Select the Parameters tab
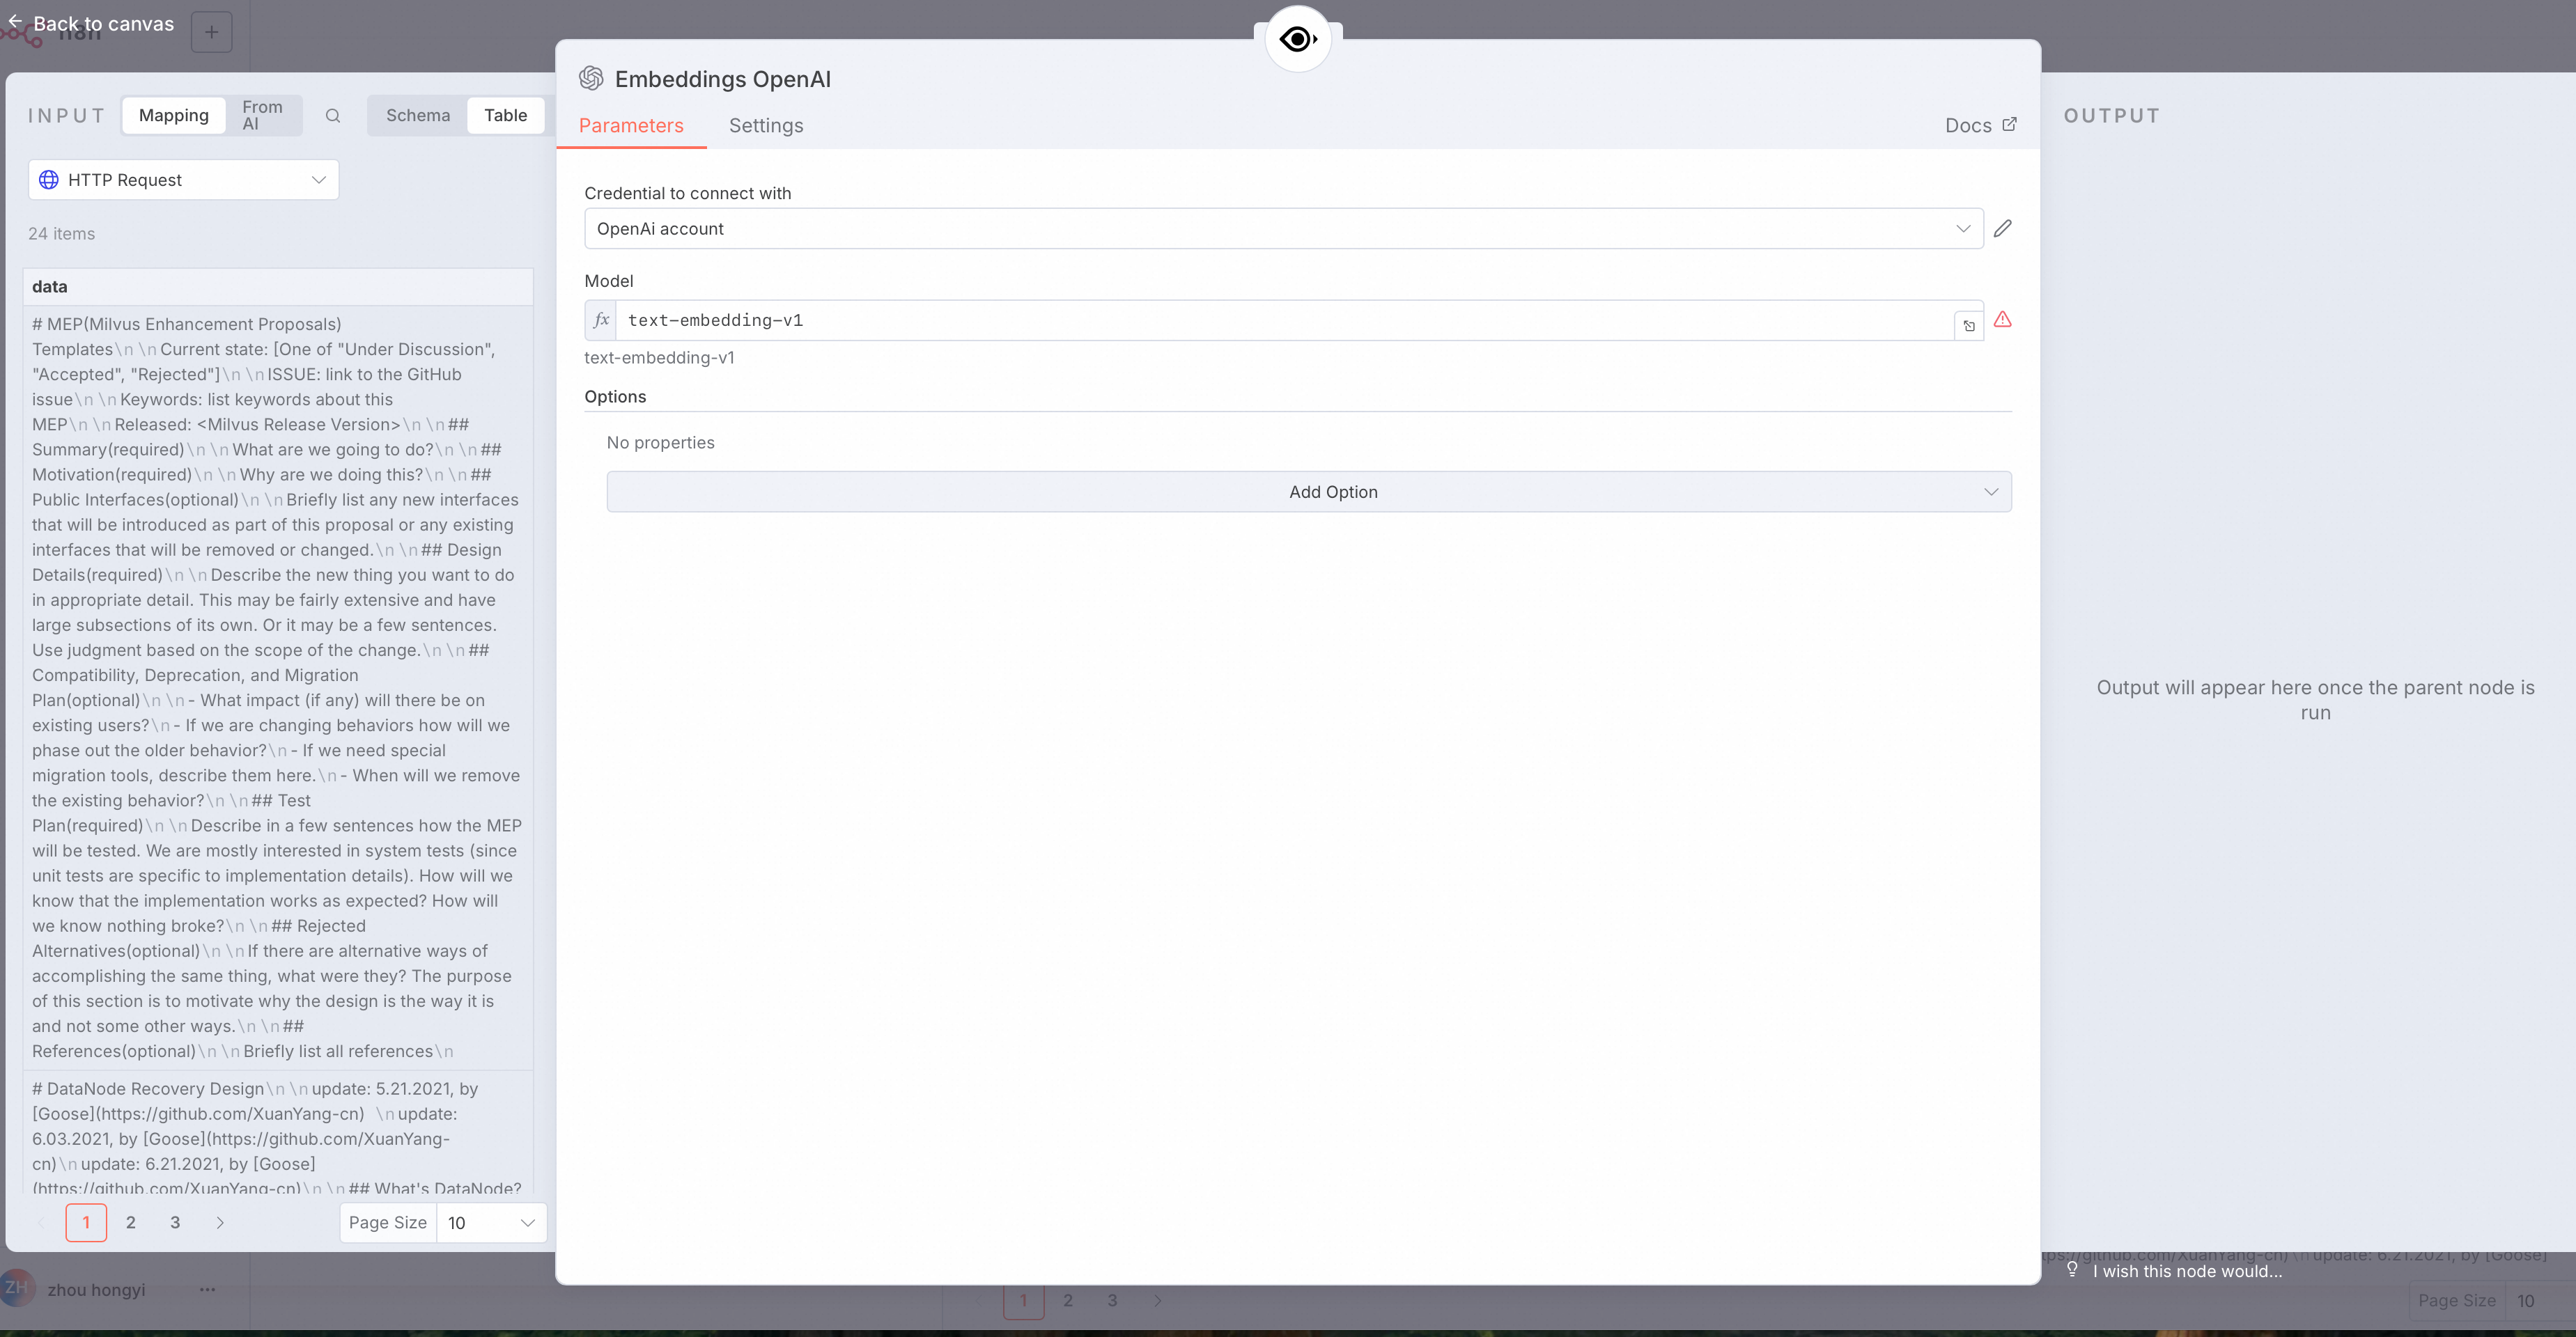Screen dimensions: 2576x1337 [631, 126]
